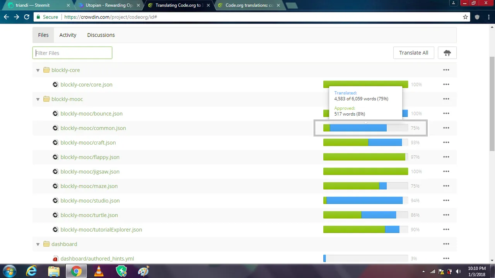Click the dashboard folder icon

coord(46,244)
